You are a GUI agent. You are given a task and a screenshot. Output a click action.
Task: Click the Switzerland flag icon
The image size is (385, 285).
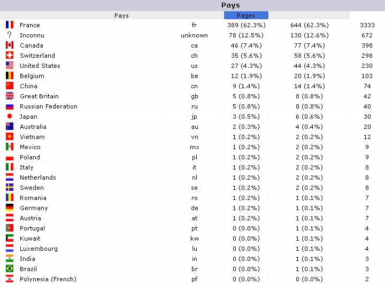(x=10, y=55)
